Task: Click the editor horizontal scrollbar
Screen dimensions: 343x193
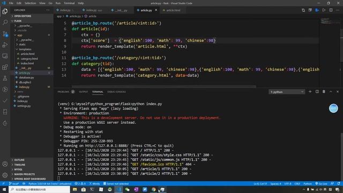Action: pyautogui.click(x=164, y=86)
